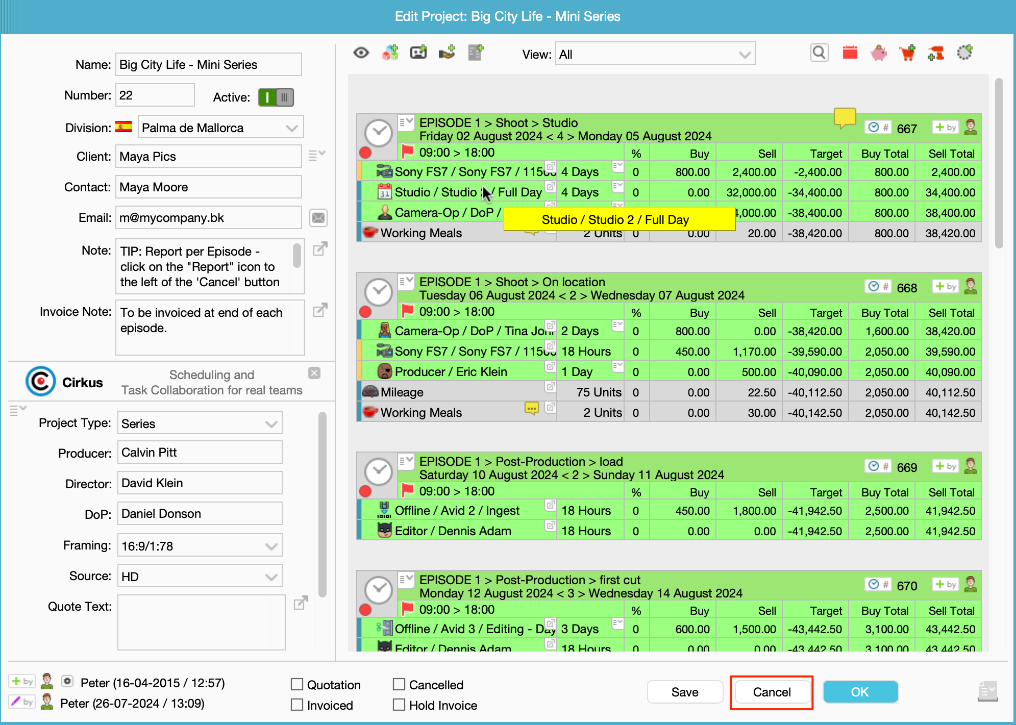
Task: Click the clock icon of booking 668
Action: (379, 292)
